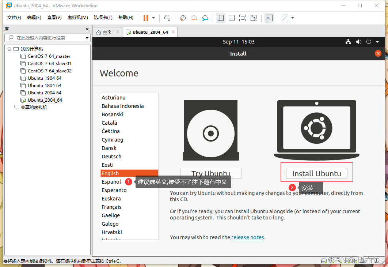Open the Ubuntu network status icon
388x267 pixels.
[348, 42]
